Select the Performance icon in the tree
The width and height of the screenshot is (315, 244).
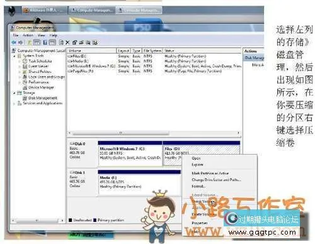coord(25,82)
